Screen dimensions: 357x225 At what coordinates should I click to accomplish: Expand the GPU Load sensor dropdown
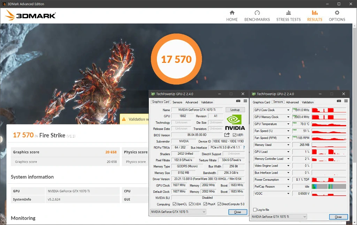tap(288, 152)
